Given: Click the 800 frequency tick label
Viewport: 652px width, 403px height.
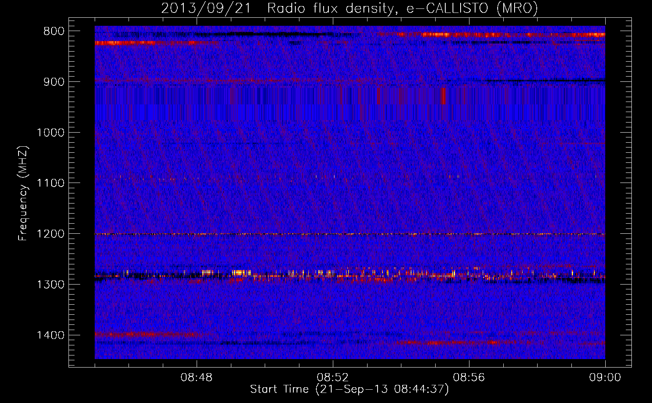Looking at the screenshot, I should pos(54,31).
